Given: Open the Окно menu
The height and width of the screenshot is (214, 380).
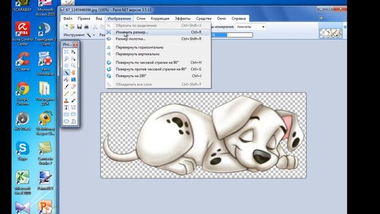Looking at the screenshot, I should (x=221, y=18).
